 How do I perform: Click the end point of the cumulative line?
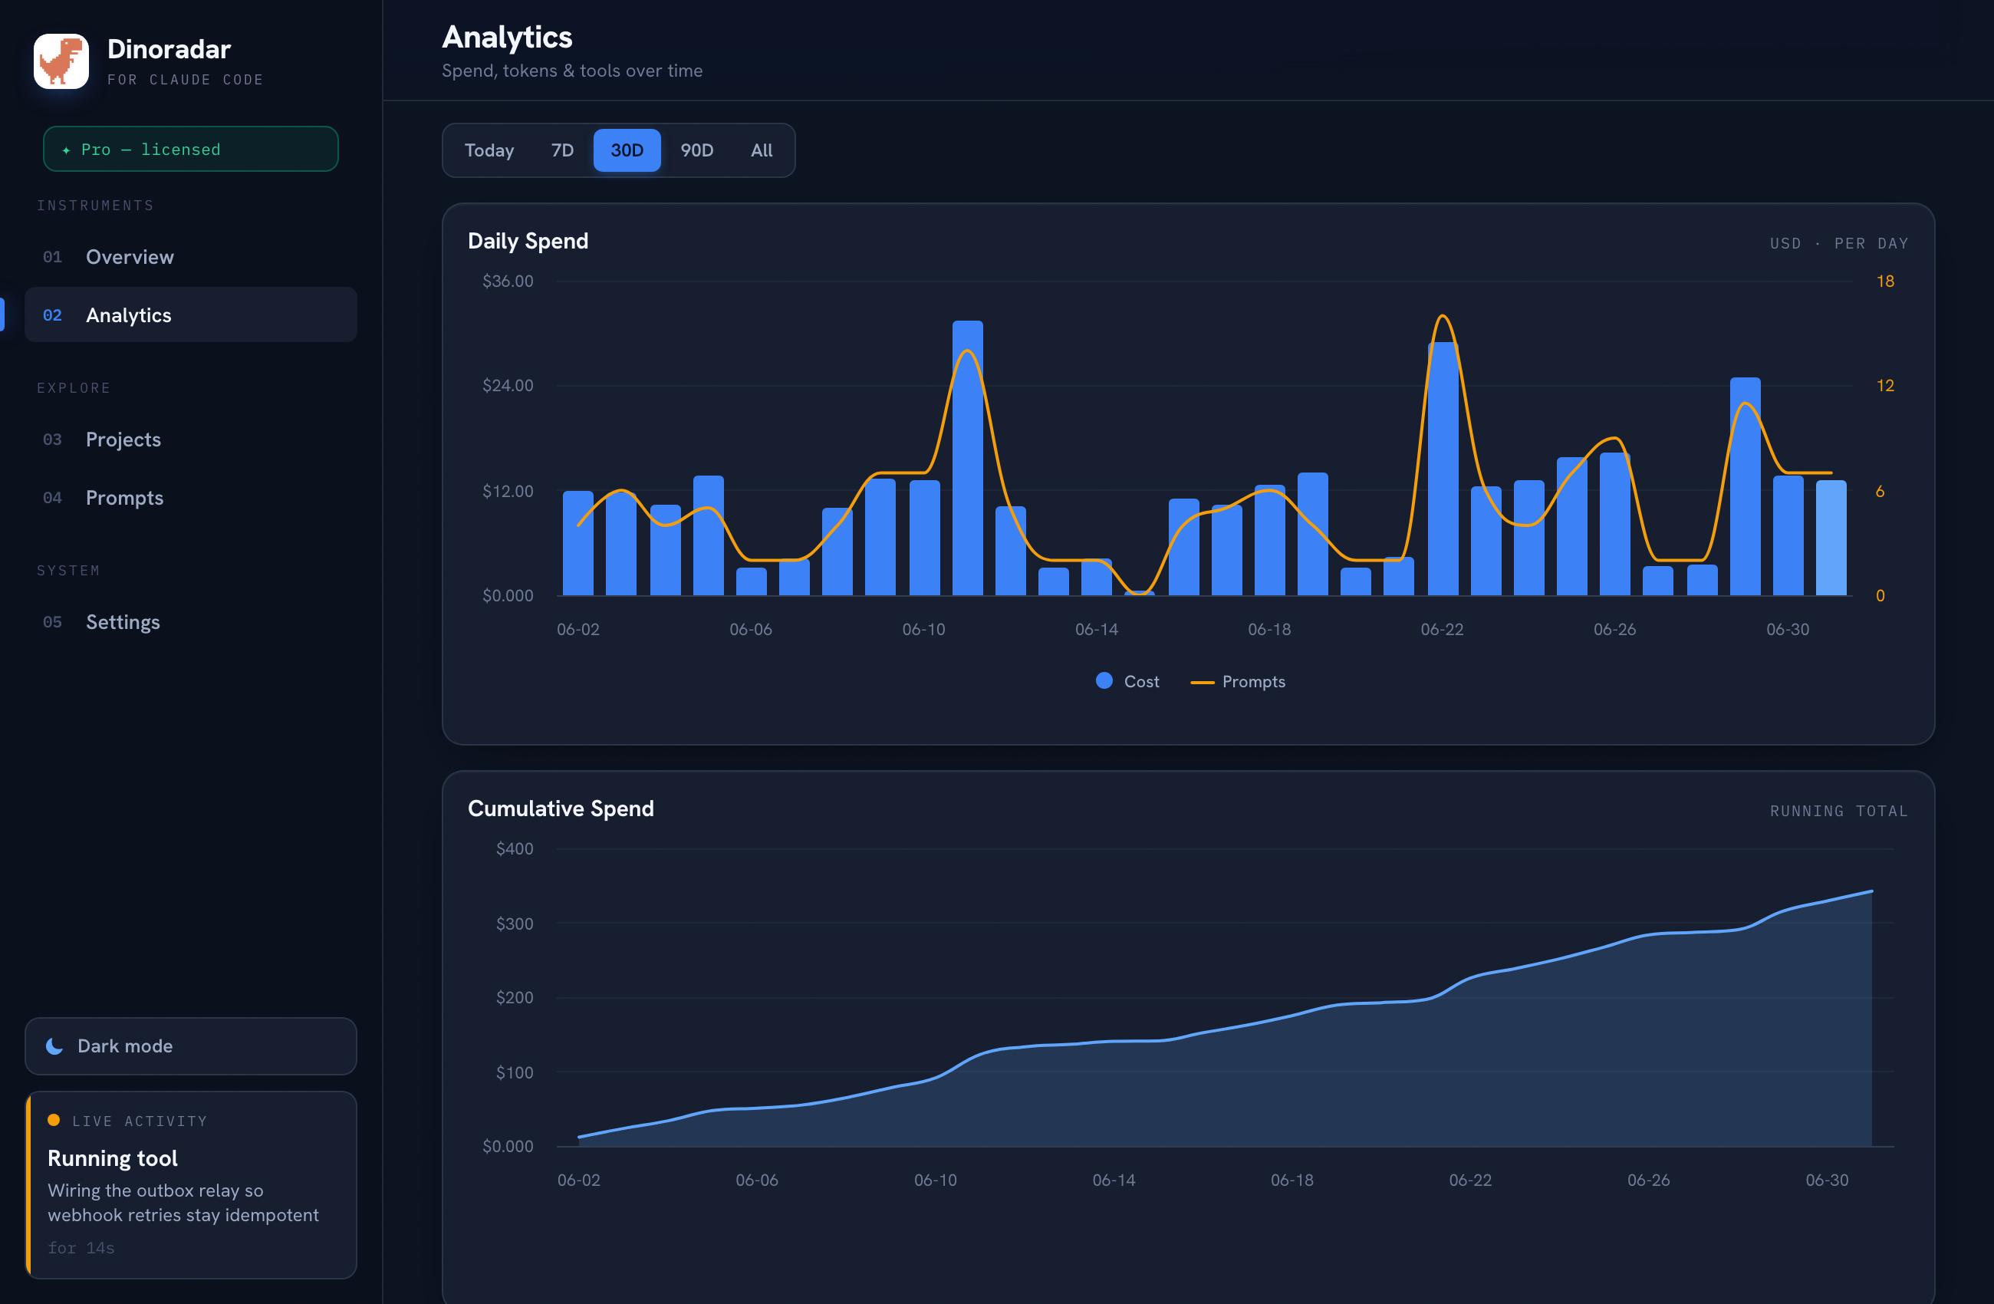1872,891
